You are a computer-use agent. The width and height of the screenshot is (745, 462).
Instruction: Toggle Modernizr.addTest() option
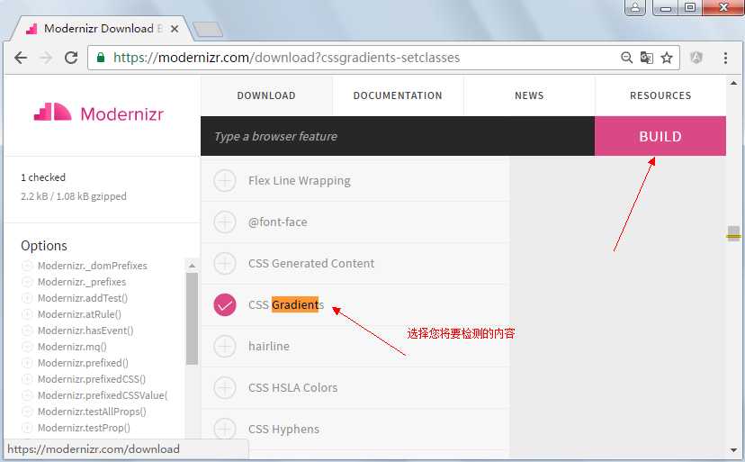27,298
